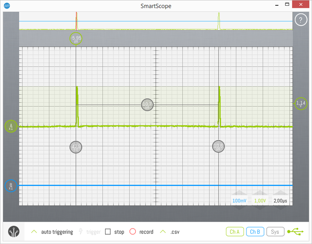
Task: Expand the auto triggering options
Action: click(x=34, y=232)
